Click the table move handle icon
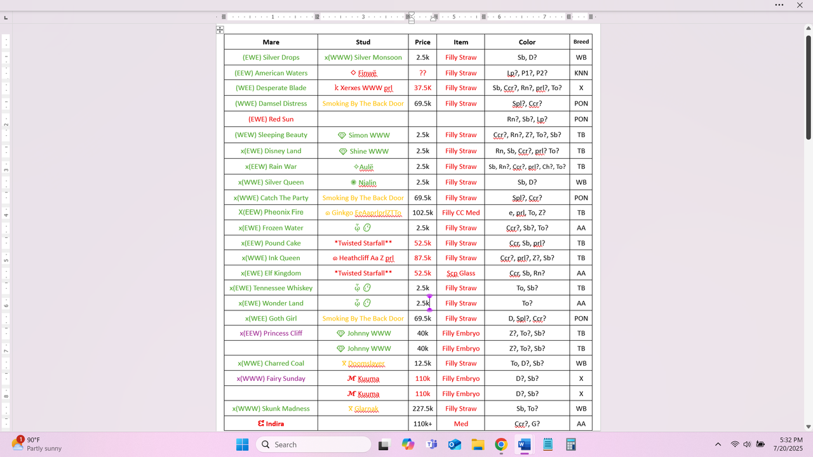Image resolution: width=813 pixels, height=457 pixels. (x=220, y=30)
